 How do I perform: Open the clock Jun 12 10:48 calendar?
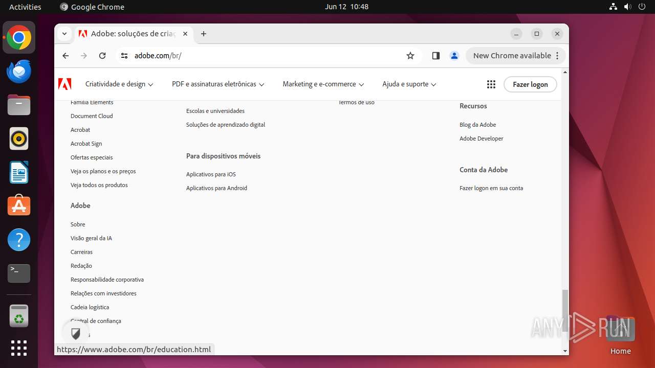346,7
